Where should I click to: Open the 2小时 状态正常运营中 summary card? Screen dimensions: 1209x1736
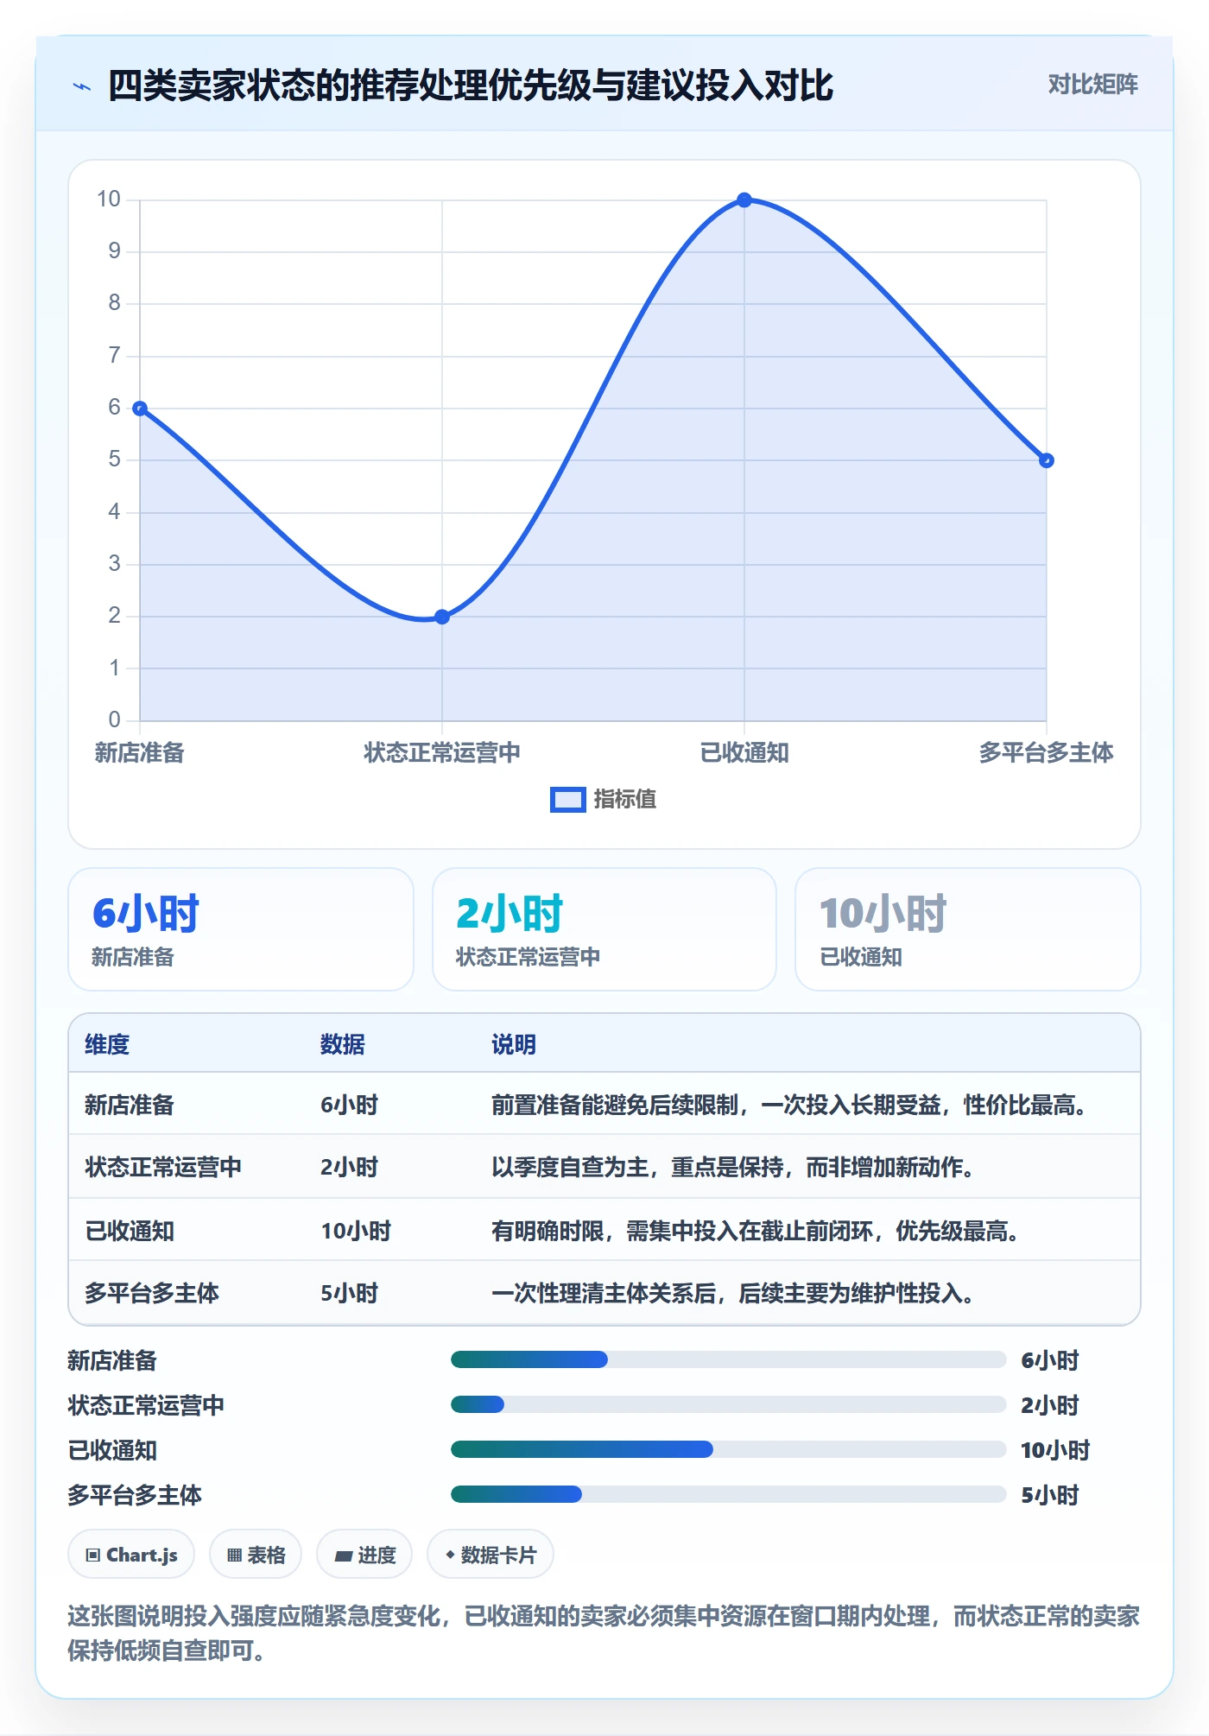click(x=604, y=929)
